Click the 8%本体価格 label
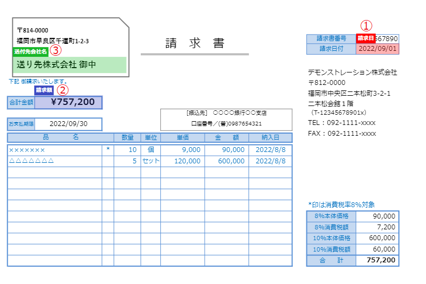Image resolution: width=426 pixels, height=284 pixels. point(331,216)
